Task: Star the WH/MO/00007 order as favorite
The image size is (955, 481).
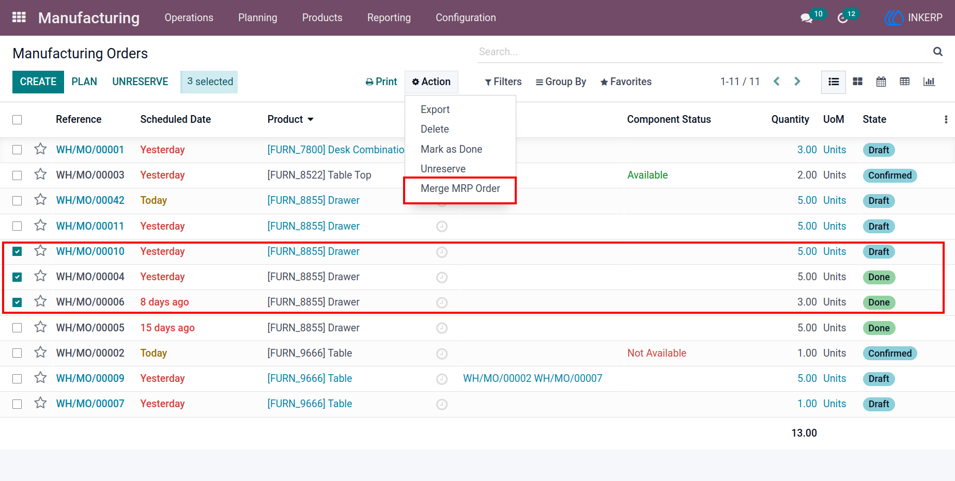Action: pyautogui.click(x=40, y=403)
